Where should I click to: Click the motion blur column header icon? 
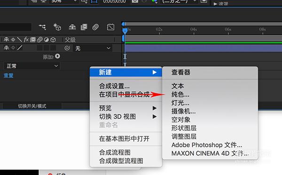click(40, 39)
